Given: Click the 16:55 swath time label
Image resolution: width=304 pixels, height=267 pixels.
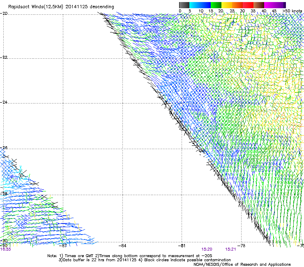Looking at the screenshot, I should pos(5,249).
